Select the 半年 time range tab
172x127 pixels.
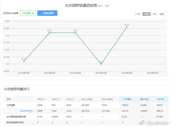pyautogui.click(x=146, y=14)
